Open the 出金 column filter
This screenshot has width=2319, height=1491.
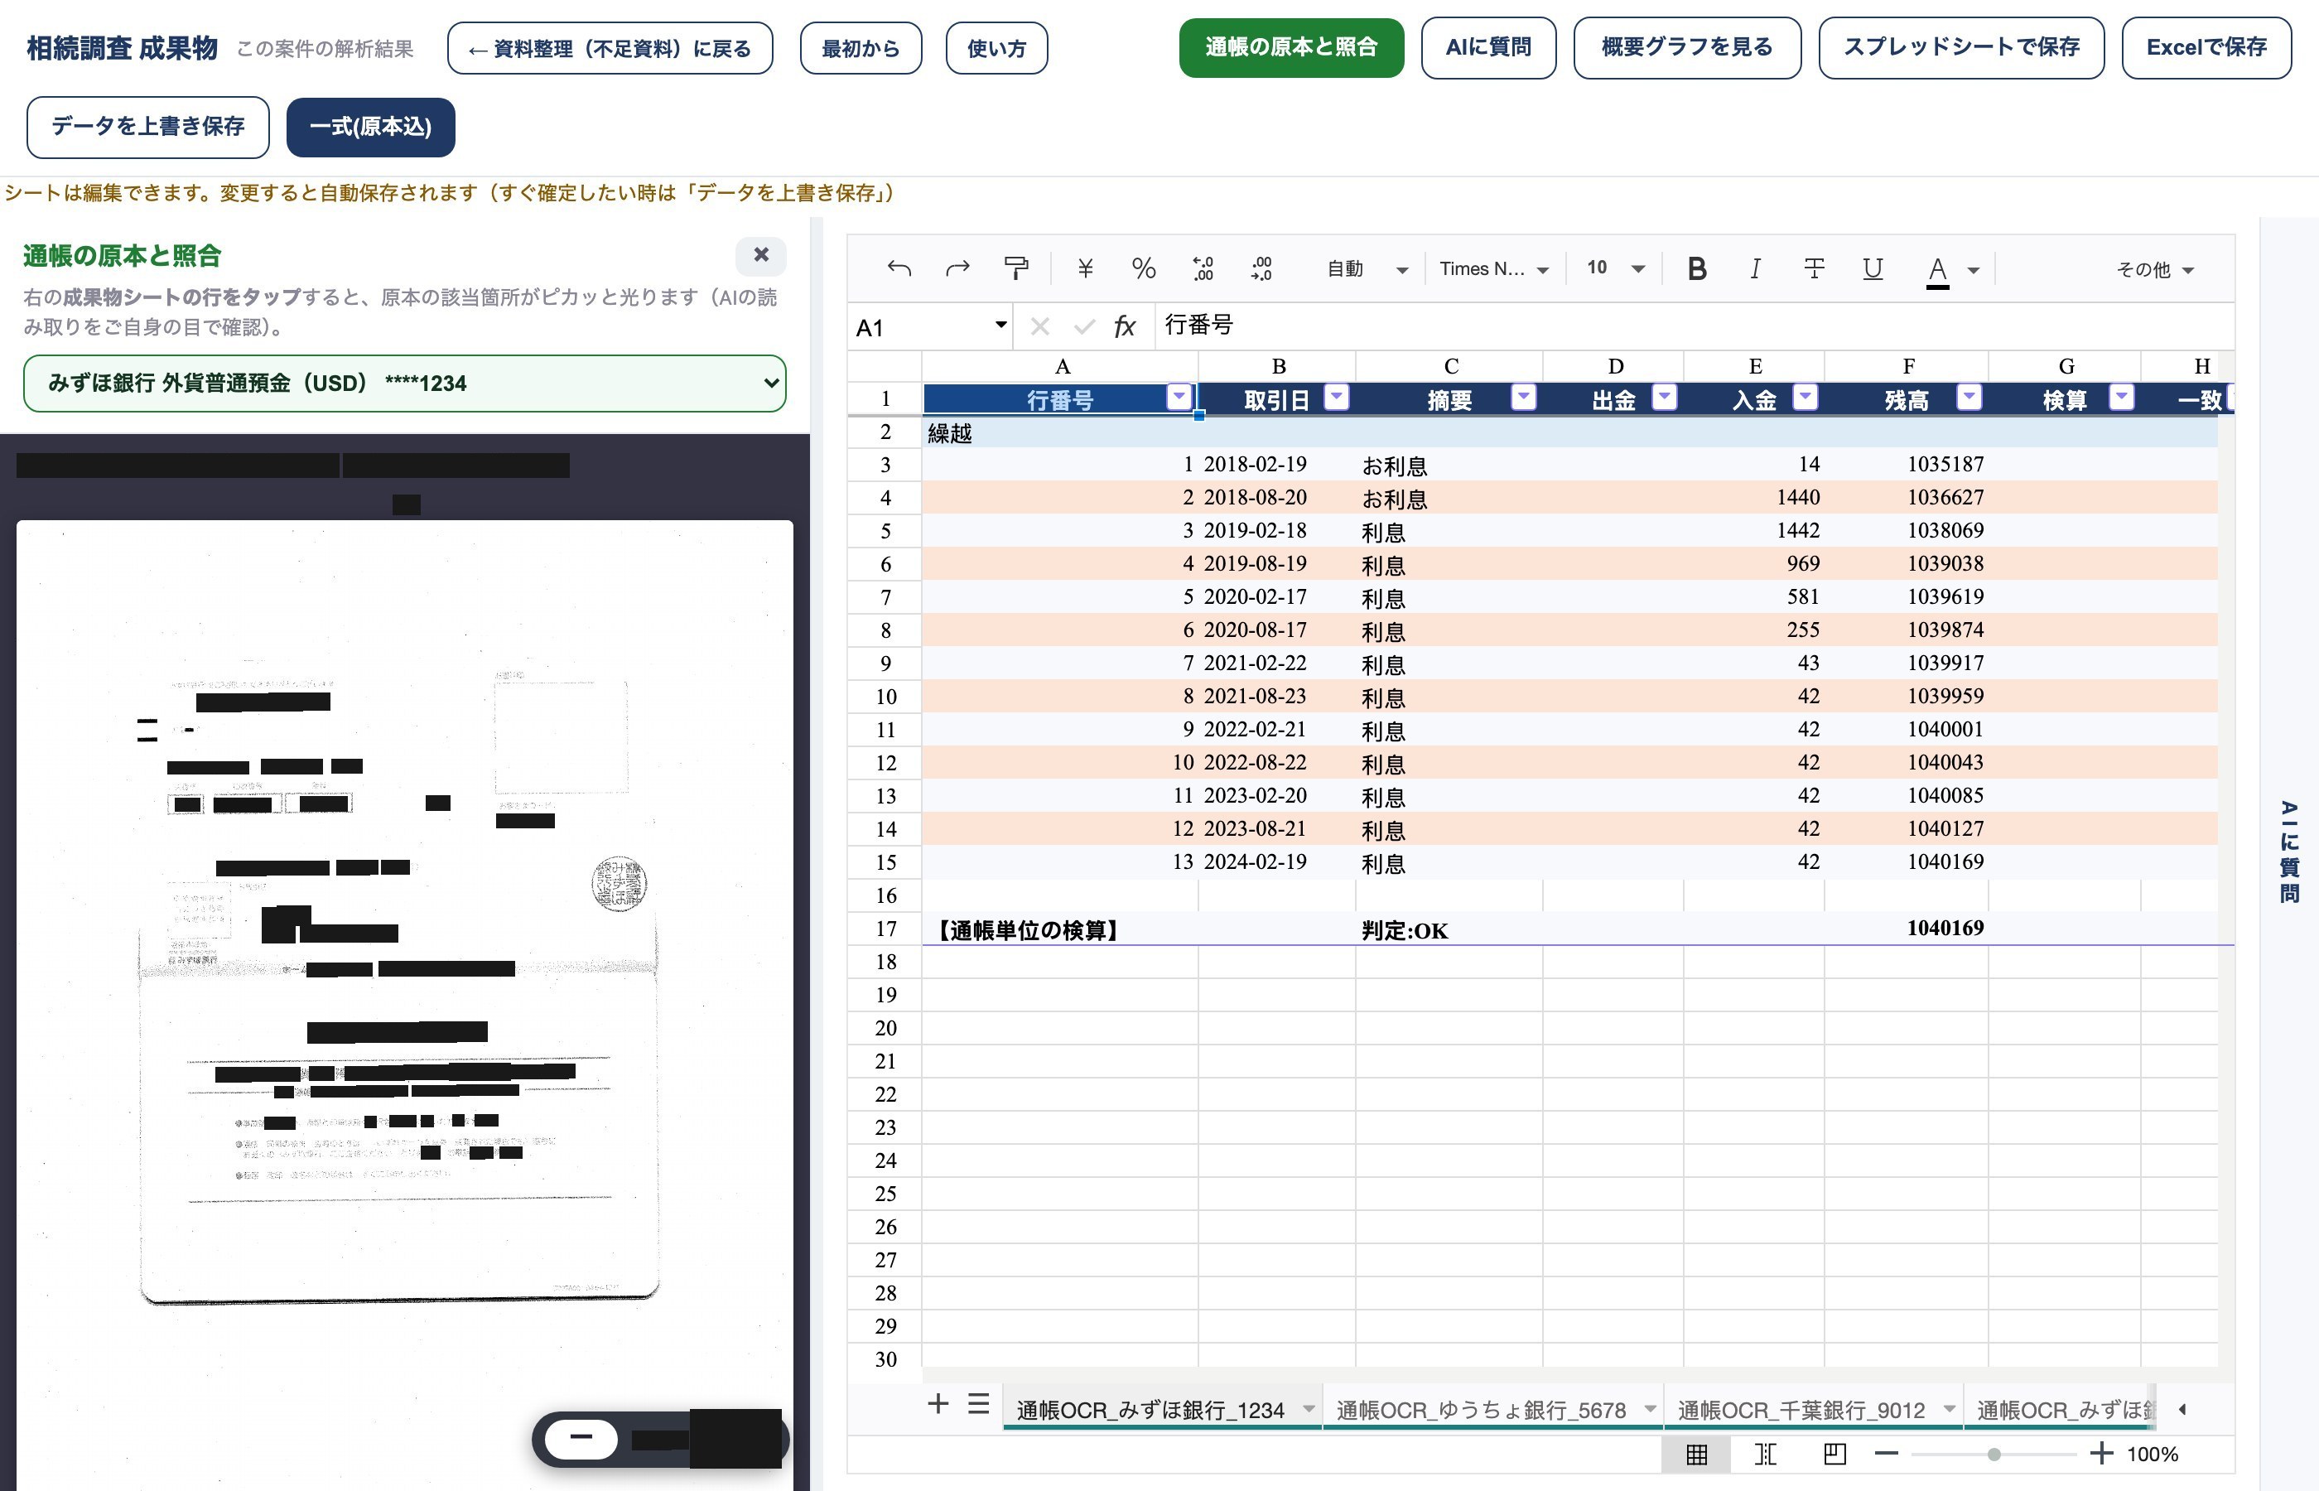click(1664, 396)
